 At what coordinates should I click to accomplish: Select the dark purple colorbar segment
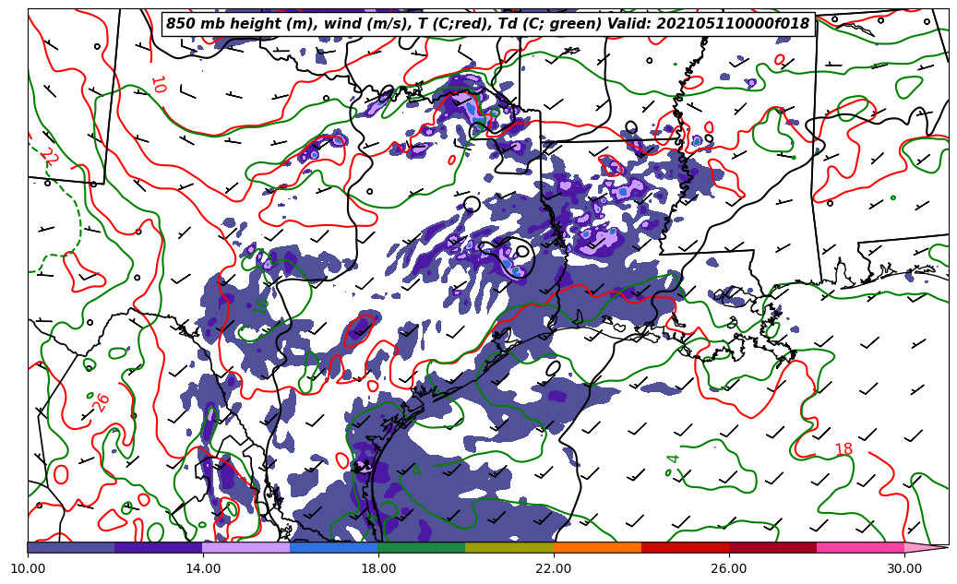(x=159, y=547)
